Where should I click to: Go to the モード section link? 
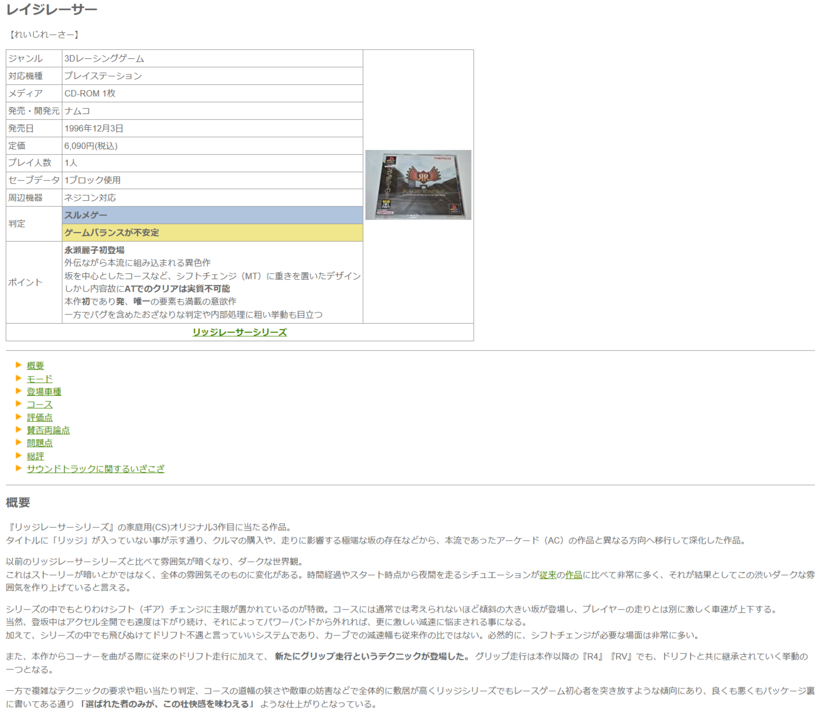[40, 379]
